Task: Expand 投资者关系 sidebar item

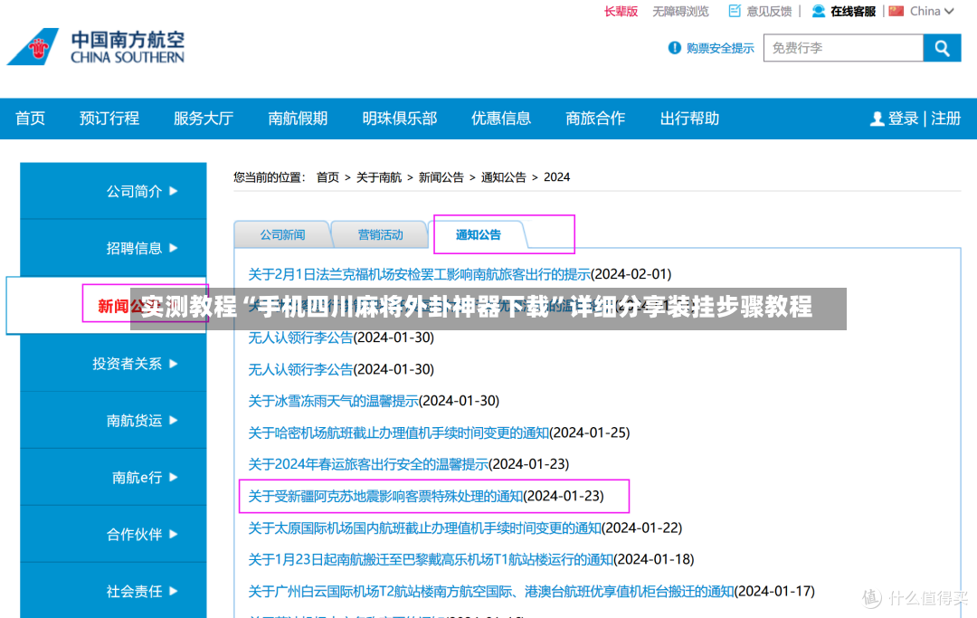Action: coord(113,363)
